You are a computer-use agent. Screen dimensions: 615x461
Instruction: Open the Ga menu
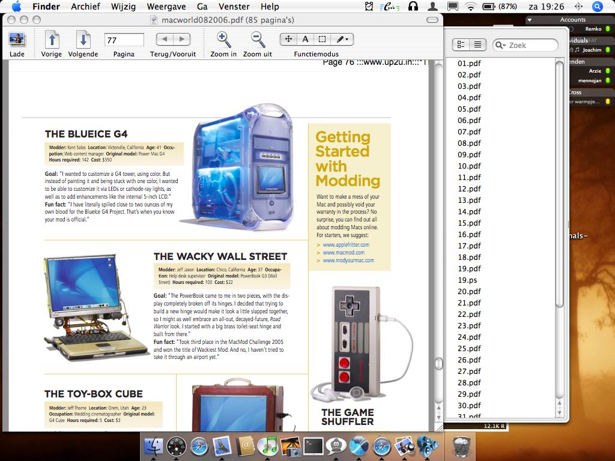click(x=202, y=7)
